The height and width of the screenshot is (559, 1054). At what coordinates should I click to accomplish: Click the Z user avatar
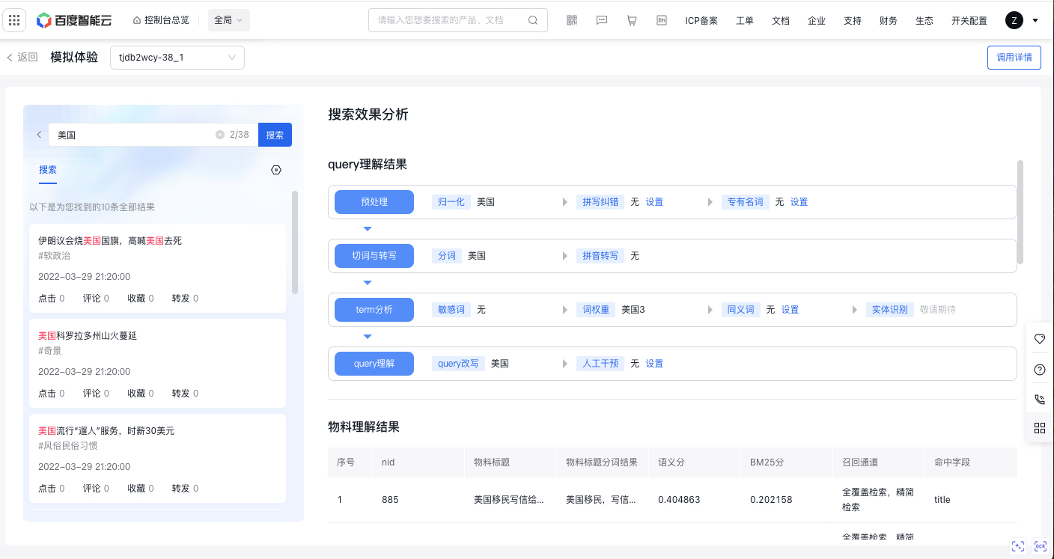[1014, 20]
